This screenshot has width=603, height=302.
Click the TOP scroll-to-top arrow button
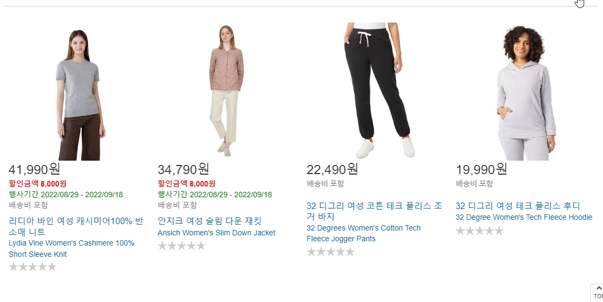click(597, 292)
